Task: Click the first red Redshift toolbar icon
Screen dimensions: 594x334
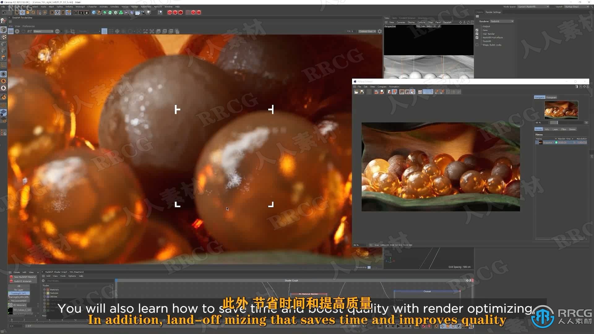Action: pos(170,13)
